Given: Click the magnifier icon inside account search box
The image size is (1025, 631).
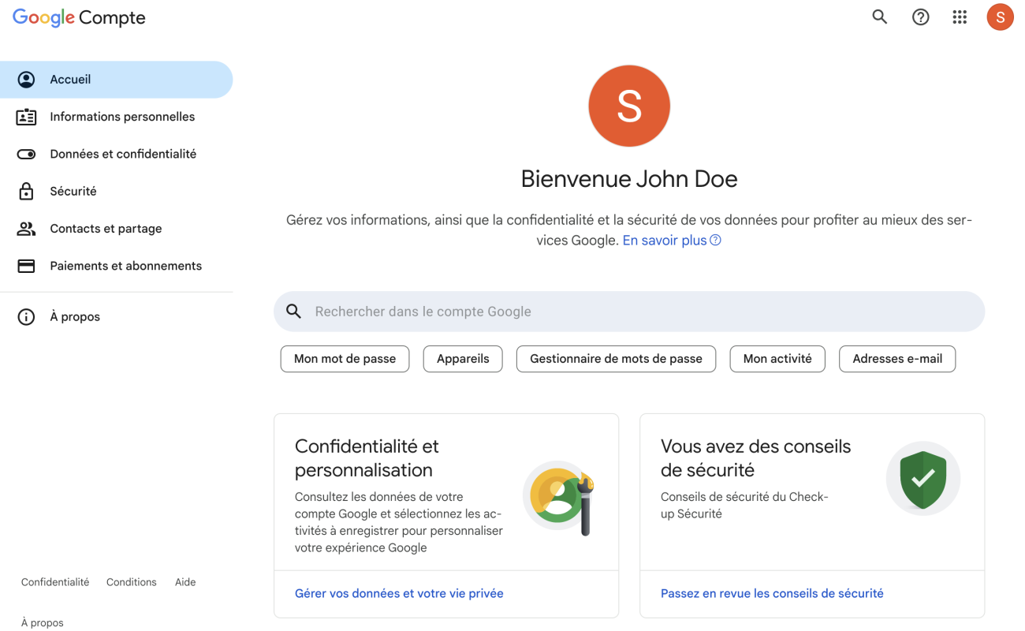Looking at the screenshot, I should pos(293,312).
